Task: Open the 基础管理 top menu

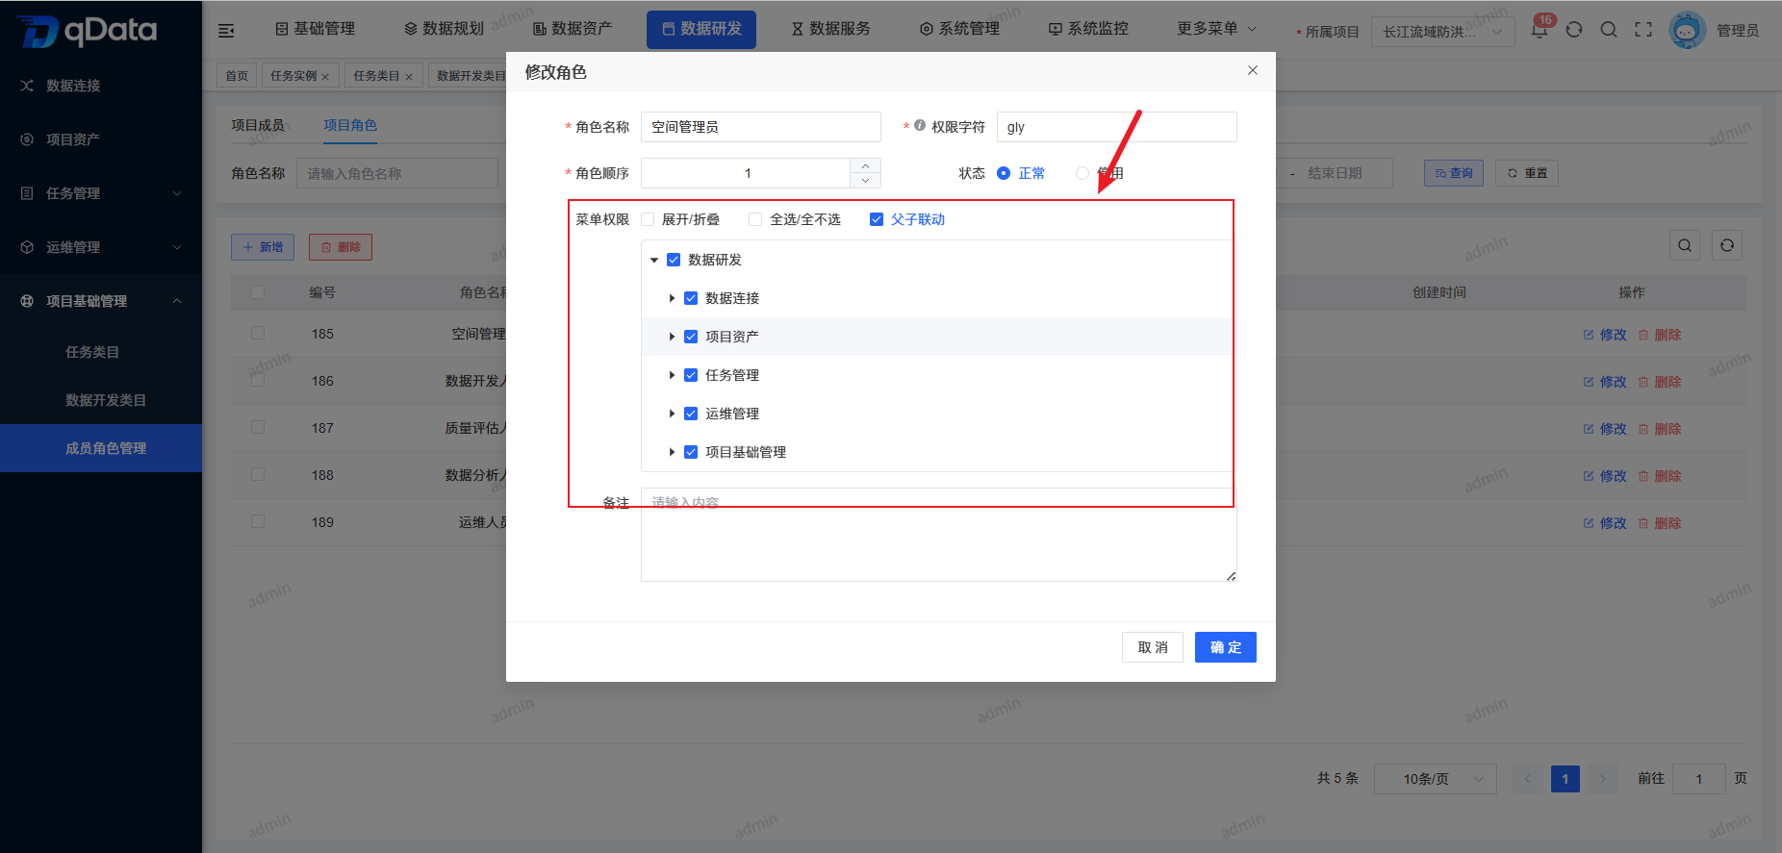Action: tap(316, 29)
